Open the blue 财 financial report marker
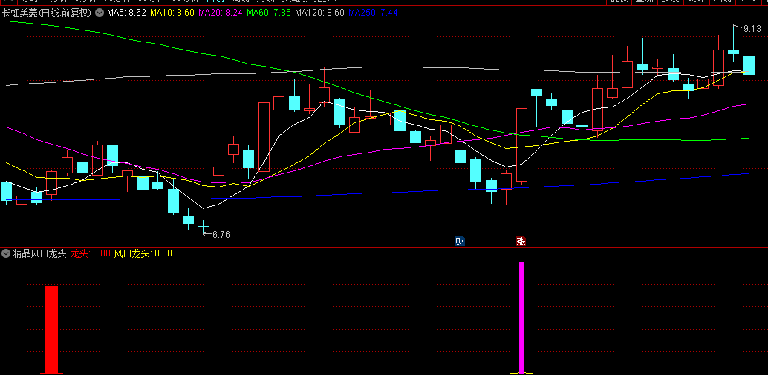 pos(460,241)
